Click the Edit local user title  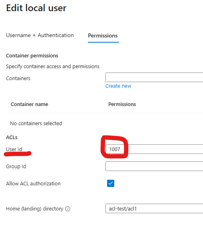click(x=36, y=8)
